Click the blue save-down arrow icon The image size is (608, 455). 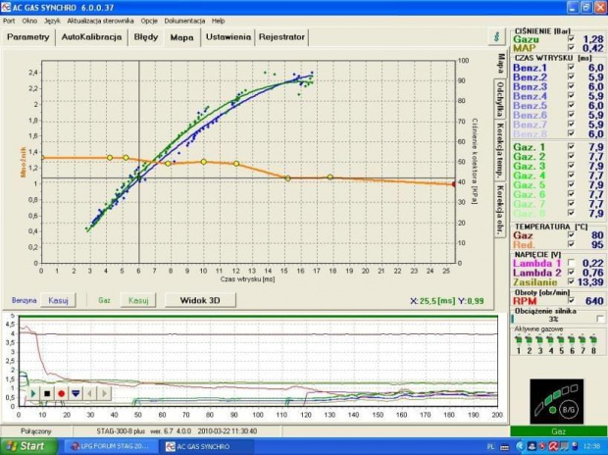(75, 393)
